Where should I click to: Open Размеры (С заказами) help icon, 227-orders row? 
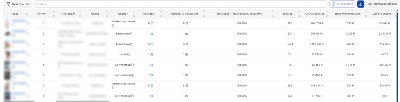tap(187, 34)
